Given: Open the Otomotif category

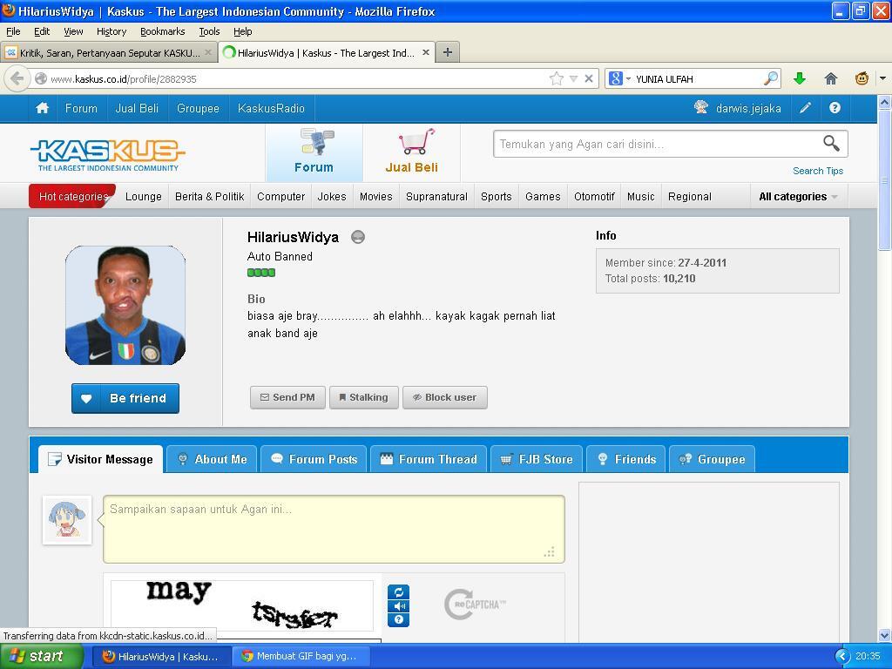Looking at the screenshot, I should 594,197.
